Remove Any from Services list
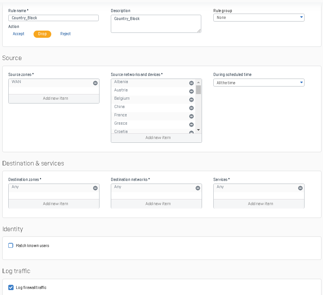 pyautogui.click(x=300, y=188)
